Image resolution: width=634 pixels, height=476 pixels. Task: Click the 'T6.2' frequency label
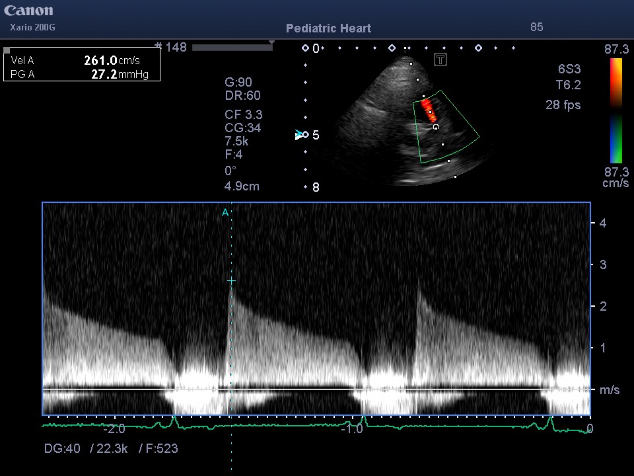click(x=568, y=85)
